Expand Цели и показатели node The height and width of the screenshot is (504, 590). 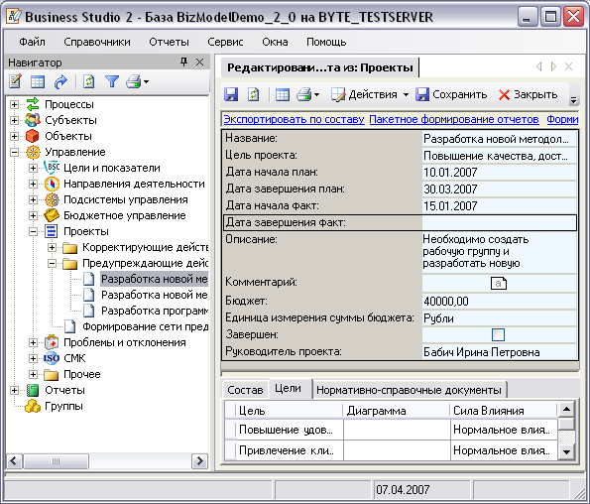tap(33, 168)
